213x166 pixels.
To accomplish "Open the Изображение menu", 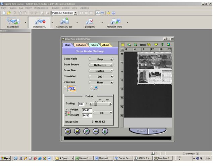I will [x=41, y=8].
